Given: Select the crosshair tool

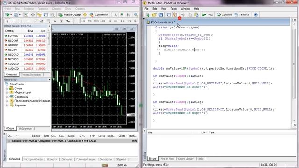Looking at the screenshot, I should click(x=14, y=21).
